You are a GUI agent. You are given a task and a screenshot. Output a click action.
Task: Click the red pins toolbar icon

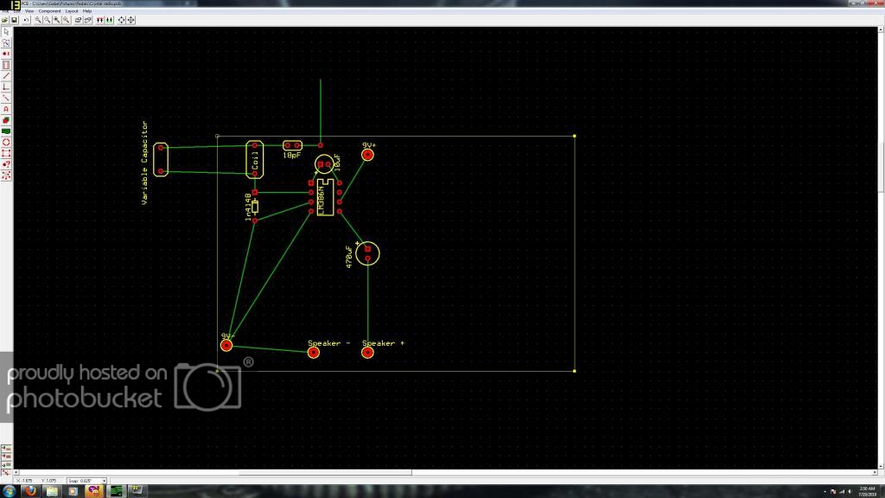[100, 20]
